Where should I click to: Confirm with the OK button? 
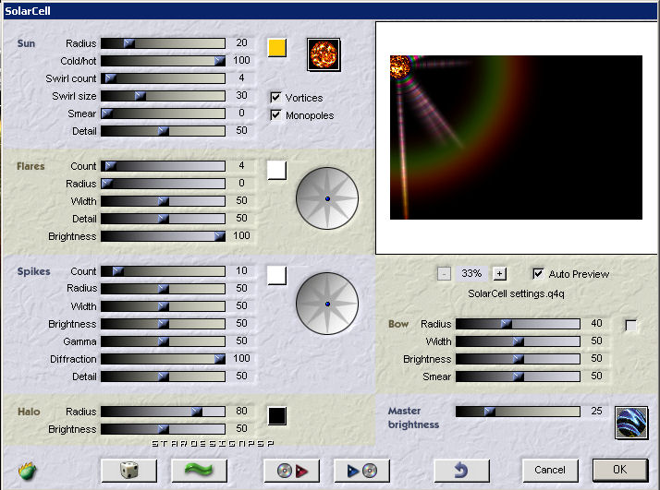(620, 470)
